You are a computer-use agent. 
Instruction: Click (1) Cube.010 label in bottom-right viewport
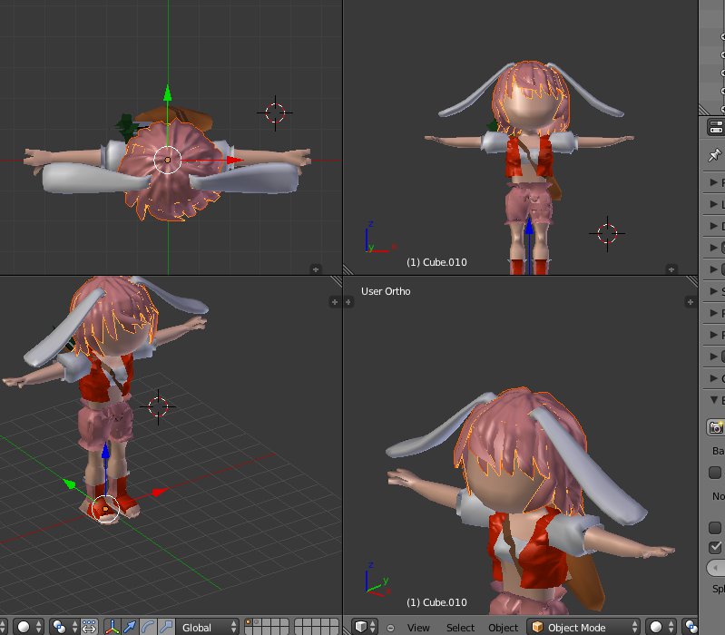(x=436, y=602)
